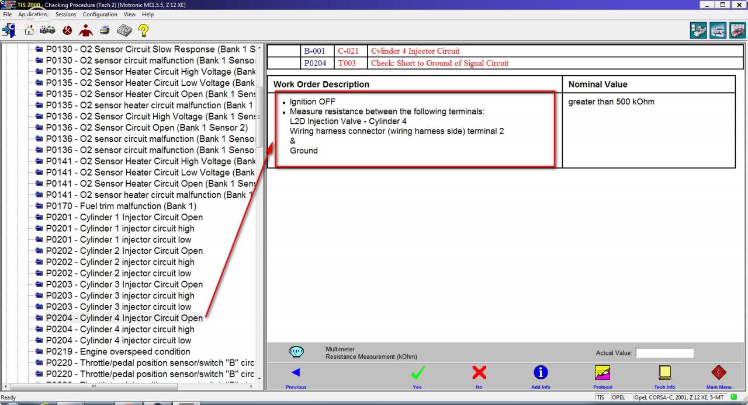
Task: Click 'greater than 500 kOhm' nominal value
Action: tap(611, 102)
